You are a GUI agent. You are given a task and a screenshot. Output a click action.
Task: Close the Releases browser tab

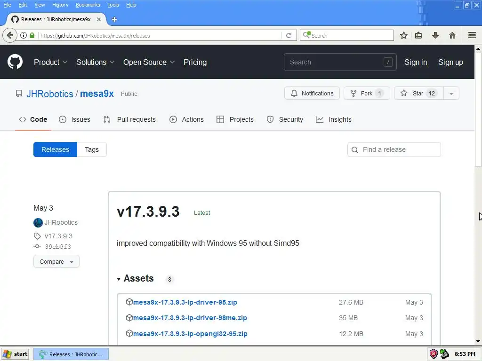[x=99, y=19]
